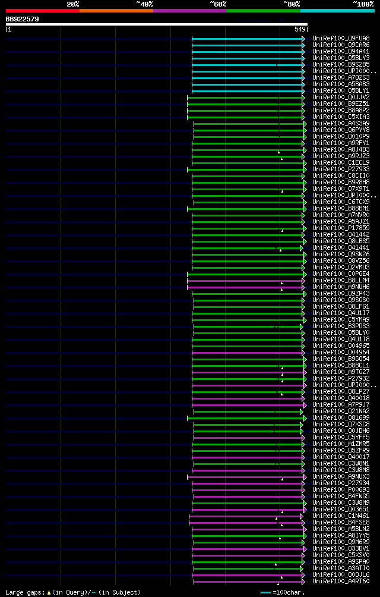Click the purple ~60% identity legend segment
The width and height of the screenshot is (380, 597).
pyautogui.click(x=190, y=11)
